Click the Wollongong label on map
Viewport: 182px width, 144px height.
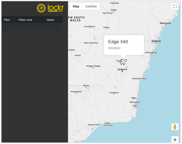[x=151, y=52]
